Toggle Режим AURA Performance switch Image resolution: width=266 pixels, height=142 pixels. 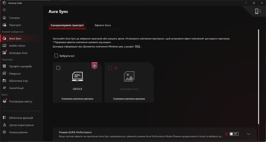[234, 134]
